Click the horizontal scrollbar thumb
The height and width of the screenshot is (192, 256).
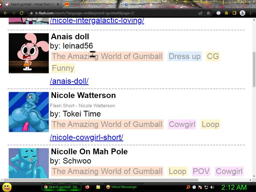(101, 180)
